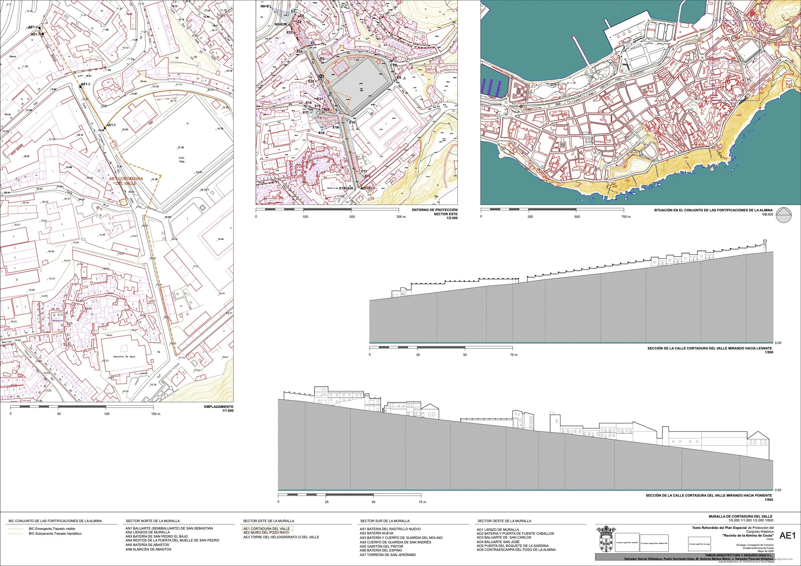Click AS7 Torreón de San Jerónimo entry
The width and height of the screenshot is (801, 566).
pyautogui.click(x=388, y=554)
